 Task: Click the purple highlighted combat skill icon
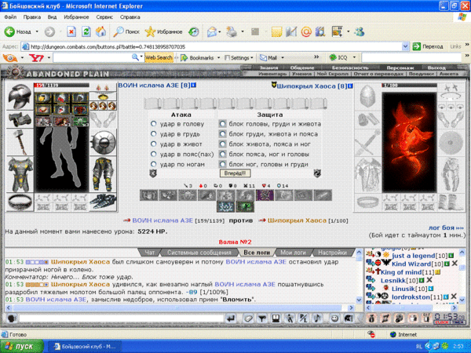click(x=265, y=195)
